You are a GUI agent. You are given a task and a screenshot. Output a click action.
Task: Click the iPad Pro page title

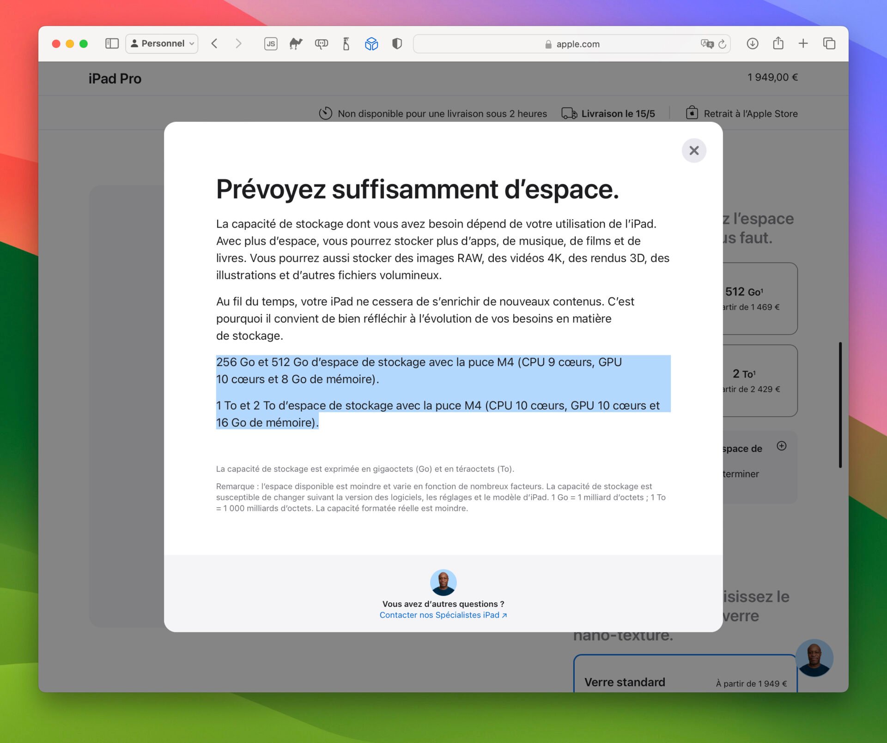[115, 78]
